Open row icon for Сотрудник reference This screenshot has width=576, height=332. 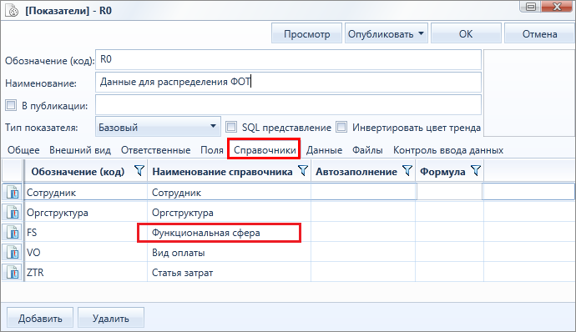pos(13,192)
